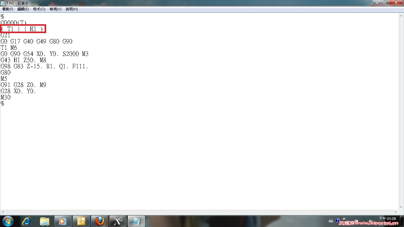Viewport: 404px width, 227px height.
Task: Click the M30 program end line
Action: pos(5,97)
